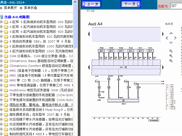Image resolution: width=182 pixels, height=136 pixels.
Task: Click the computer icon beside 当前:A4L电路图
Action: pos(2,17)
